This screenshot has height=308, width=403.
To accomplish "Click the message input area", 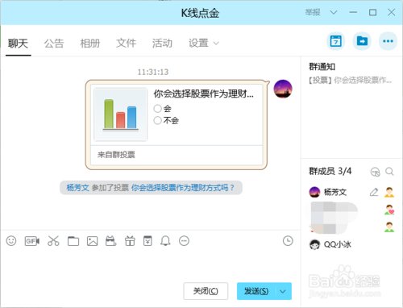I will [151, 264].
